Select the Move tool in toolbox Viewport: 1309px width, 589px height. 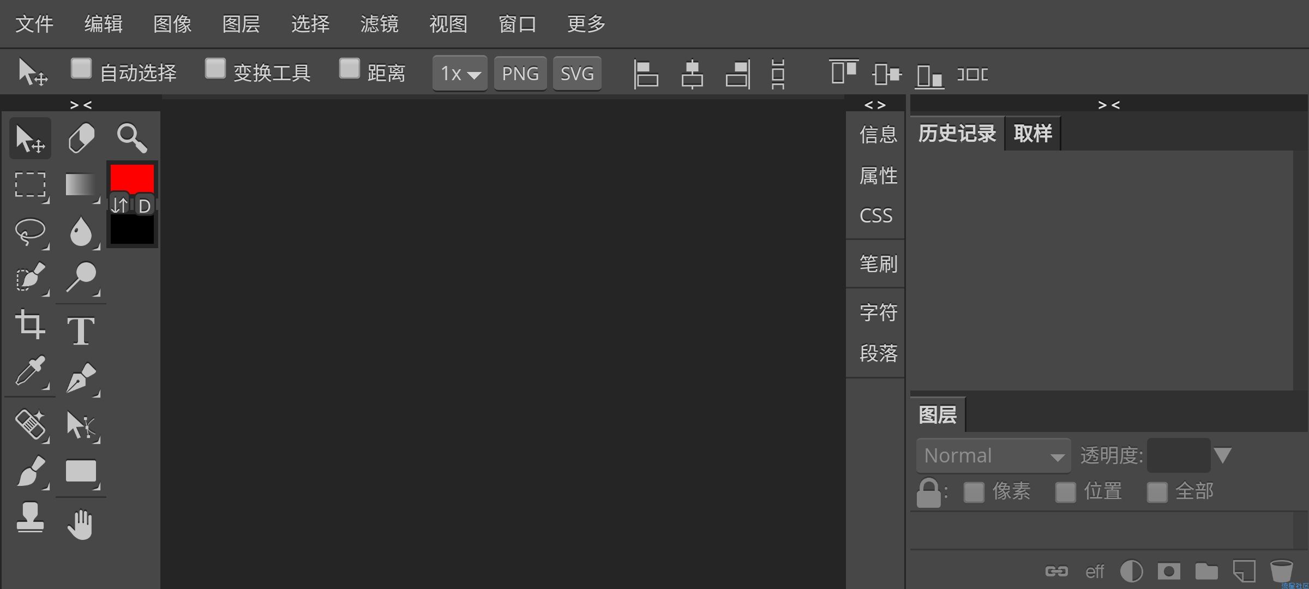tap(30, 138)
